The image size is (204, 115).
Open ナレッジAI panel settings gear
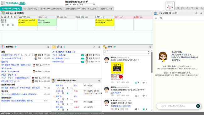pos(201,13)
